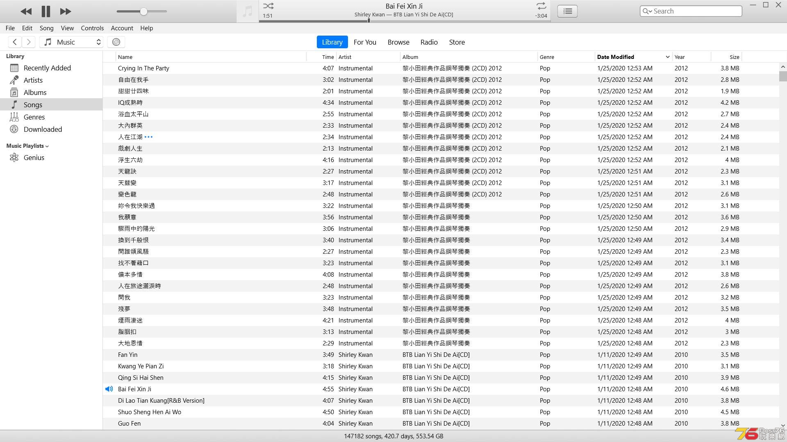Open the Controls menu

pyautogui.click(x=92, y=28)
